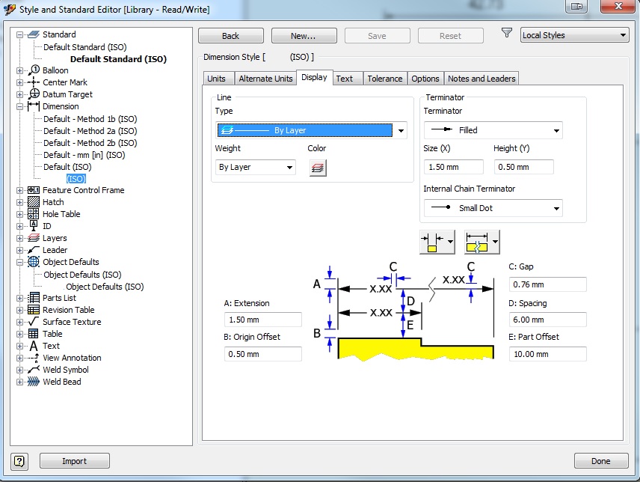Click the Back button
The height and width of the screenshot is (482, 640).
[231, 35]
